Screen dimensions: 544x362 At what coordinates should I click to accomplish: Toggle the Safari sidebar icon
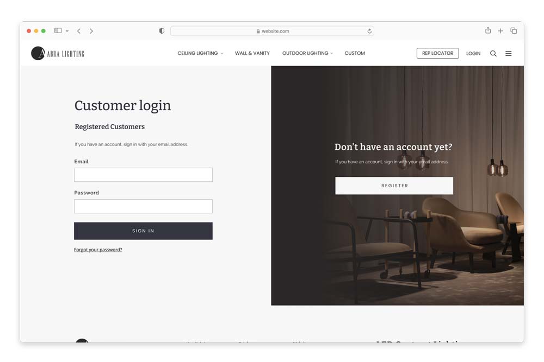(x=58, y=31)
